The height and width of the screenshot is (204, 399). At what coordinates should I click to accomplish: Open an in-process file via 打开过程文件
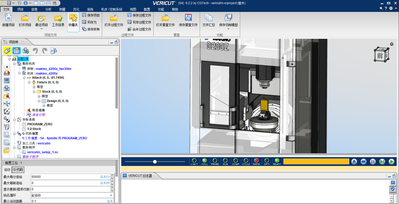[x=114, y=20]
